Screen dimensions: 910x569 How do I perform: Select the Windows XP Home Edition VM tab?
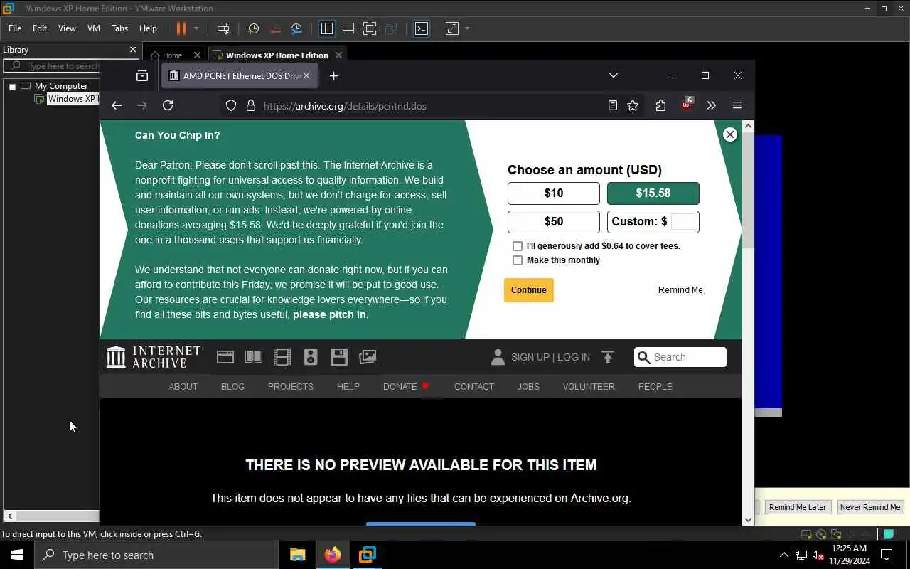point(277,55)
